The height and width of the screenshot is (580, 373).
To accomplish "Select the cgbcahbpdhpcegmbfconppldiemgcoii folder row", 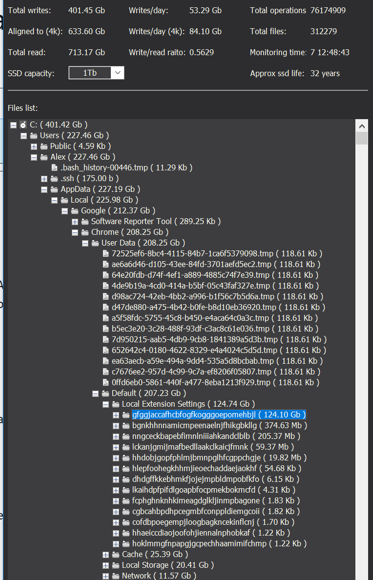I will click(216, 512).
